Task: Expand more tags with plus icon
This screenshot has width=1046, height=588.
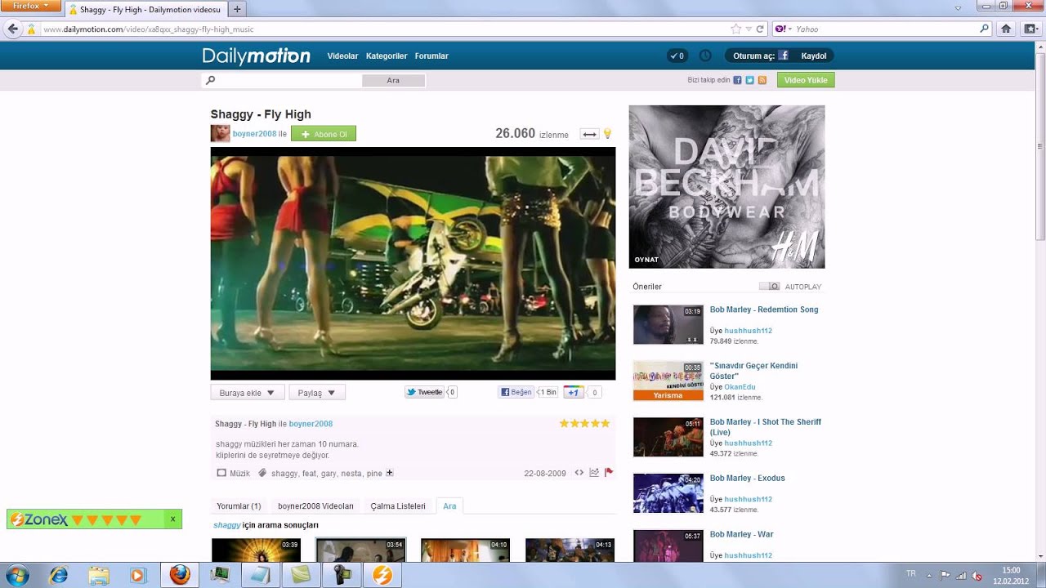Action: 390,473
